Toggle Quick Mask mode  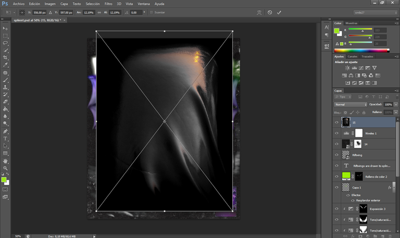pos(5,189)
